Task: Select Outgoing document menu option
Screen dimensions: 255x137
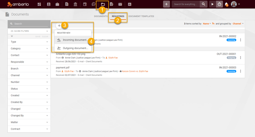Action: [x=73, y=48]
